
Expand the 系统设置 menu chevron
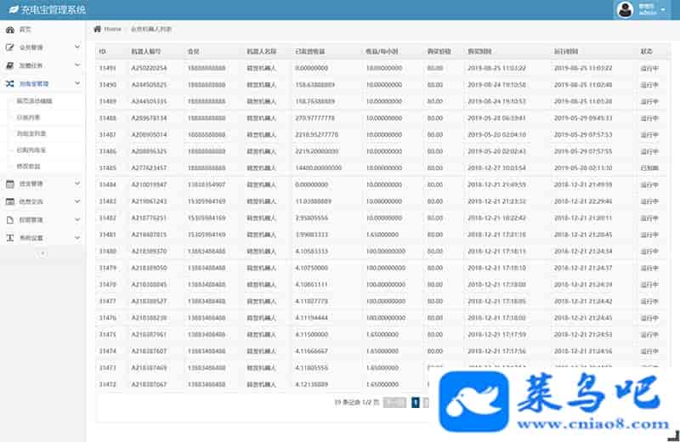tap(77, 237)
